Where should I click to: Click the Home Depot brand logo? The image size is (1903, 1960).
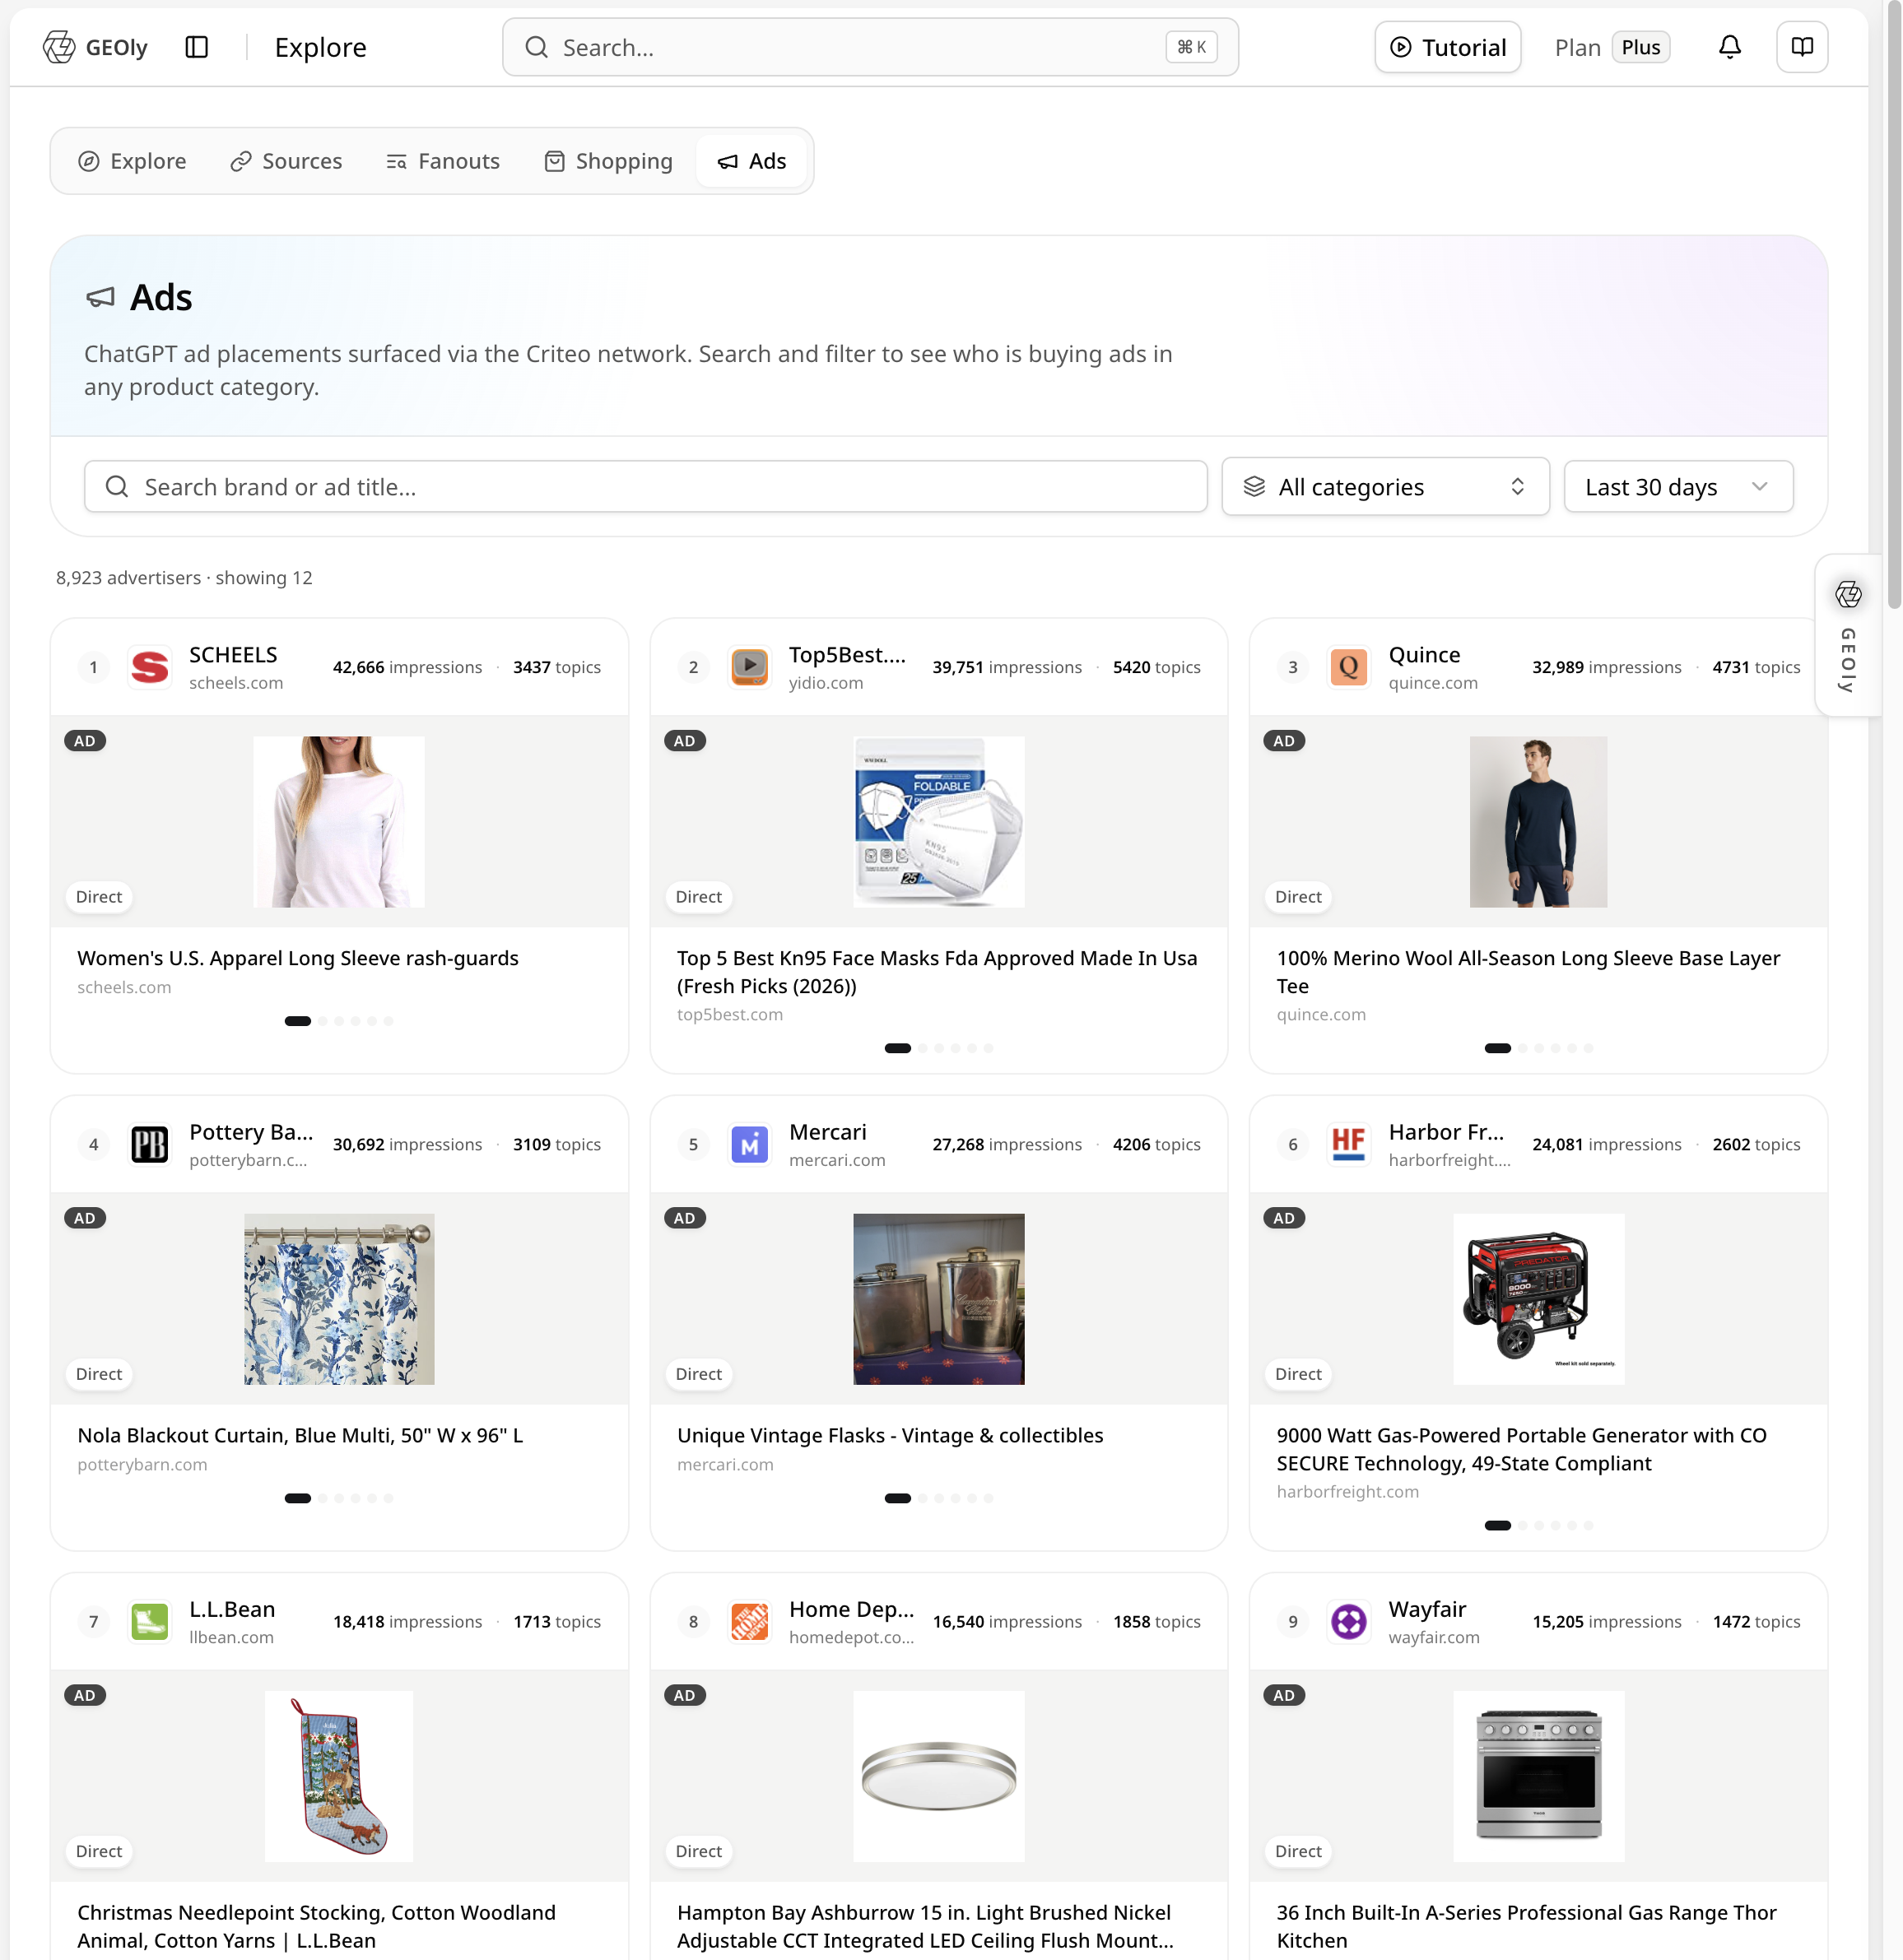coord(749,1621)
